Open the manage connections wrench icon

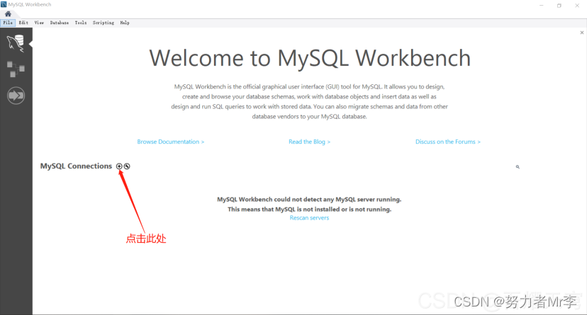pyautogui.click(x=127, y=166)
